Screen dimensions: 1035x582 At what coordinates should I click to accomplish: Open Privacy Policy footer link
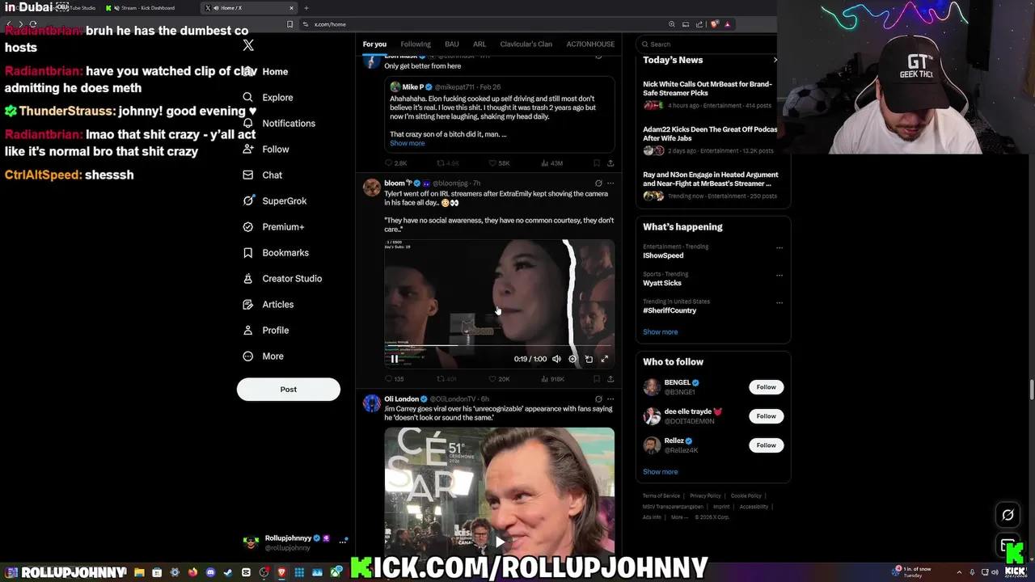click(705, 496)
